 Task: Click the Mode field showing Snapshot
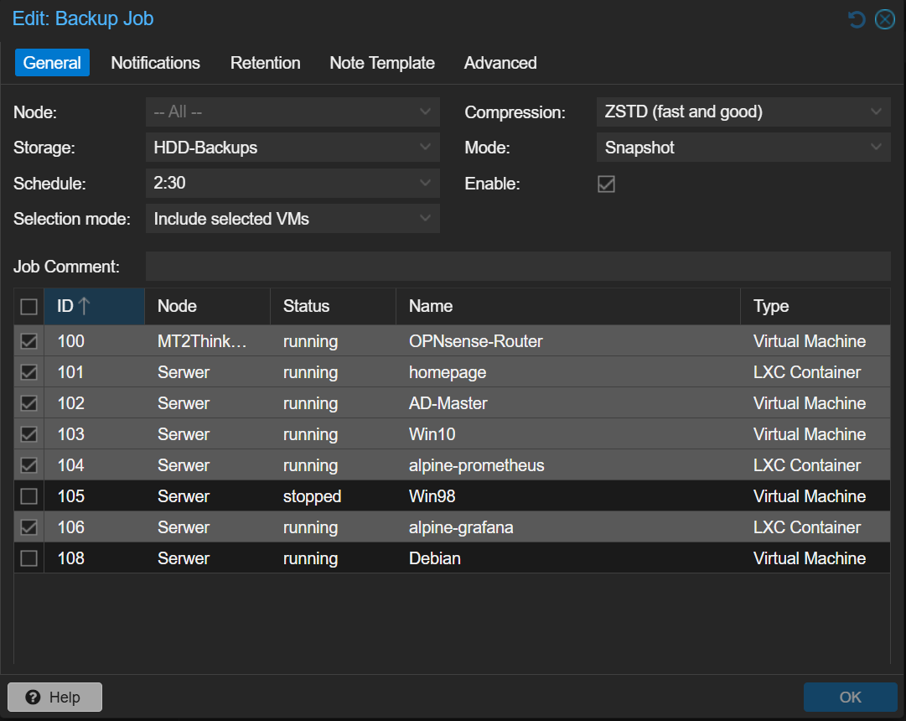click(x=743, y=148)
